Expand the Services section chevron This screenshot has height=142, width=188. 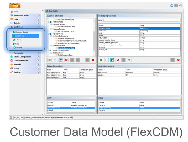(x=38, y=64)
